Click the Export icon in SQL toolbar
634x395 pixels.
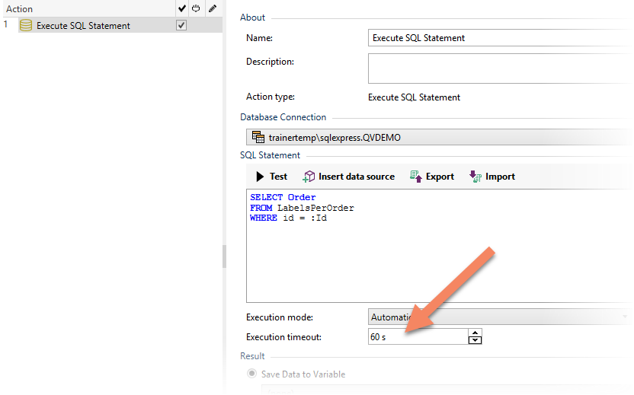click(x=416, y=177)
